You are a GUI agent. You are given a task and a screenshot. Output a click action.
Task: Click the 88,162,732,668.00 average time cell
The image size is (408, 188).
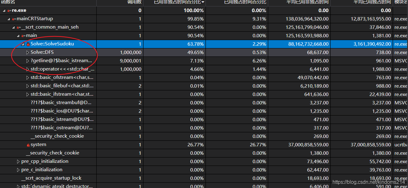point(299,44)
